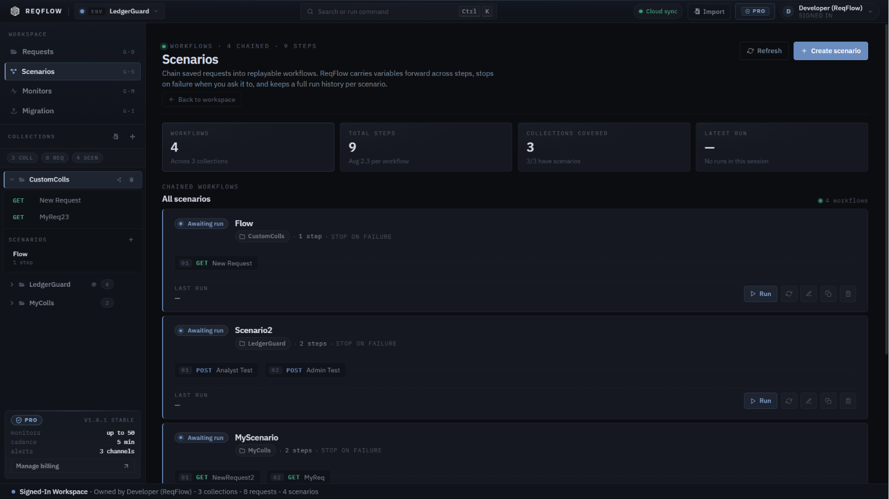Click the MyScenario title
Viewport: 889px width, 499px height.
coord(256,438)
